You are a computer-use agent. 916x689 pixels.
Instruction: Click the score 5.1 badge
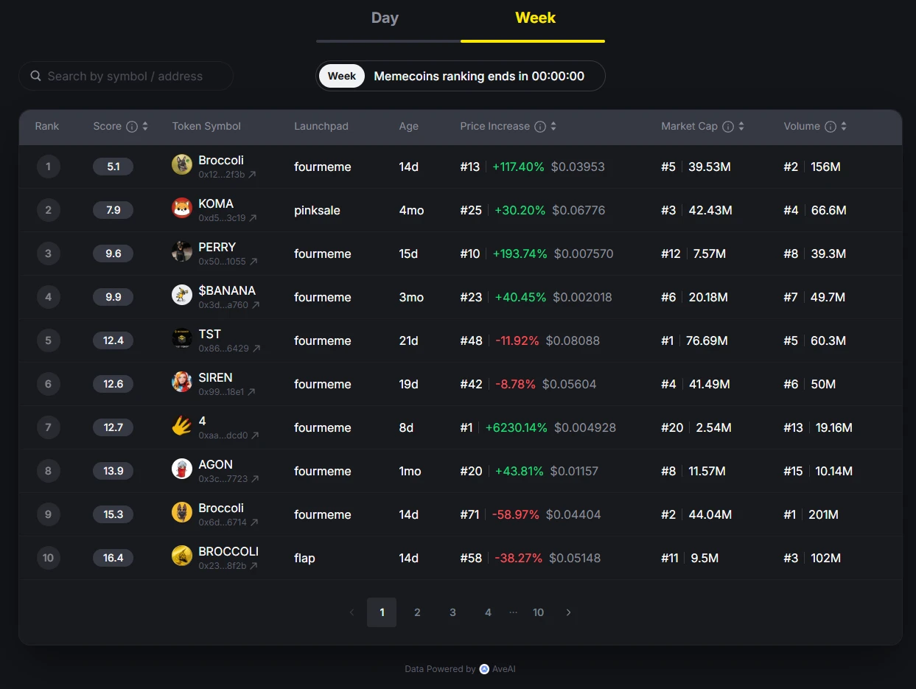(113, 167)
